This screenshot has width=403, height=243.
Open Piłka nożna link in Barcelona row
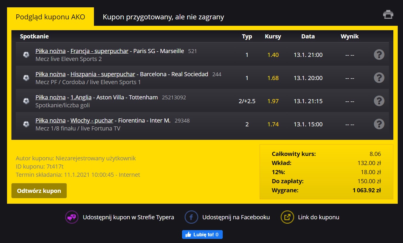pos(51,74)
